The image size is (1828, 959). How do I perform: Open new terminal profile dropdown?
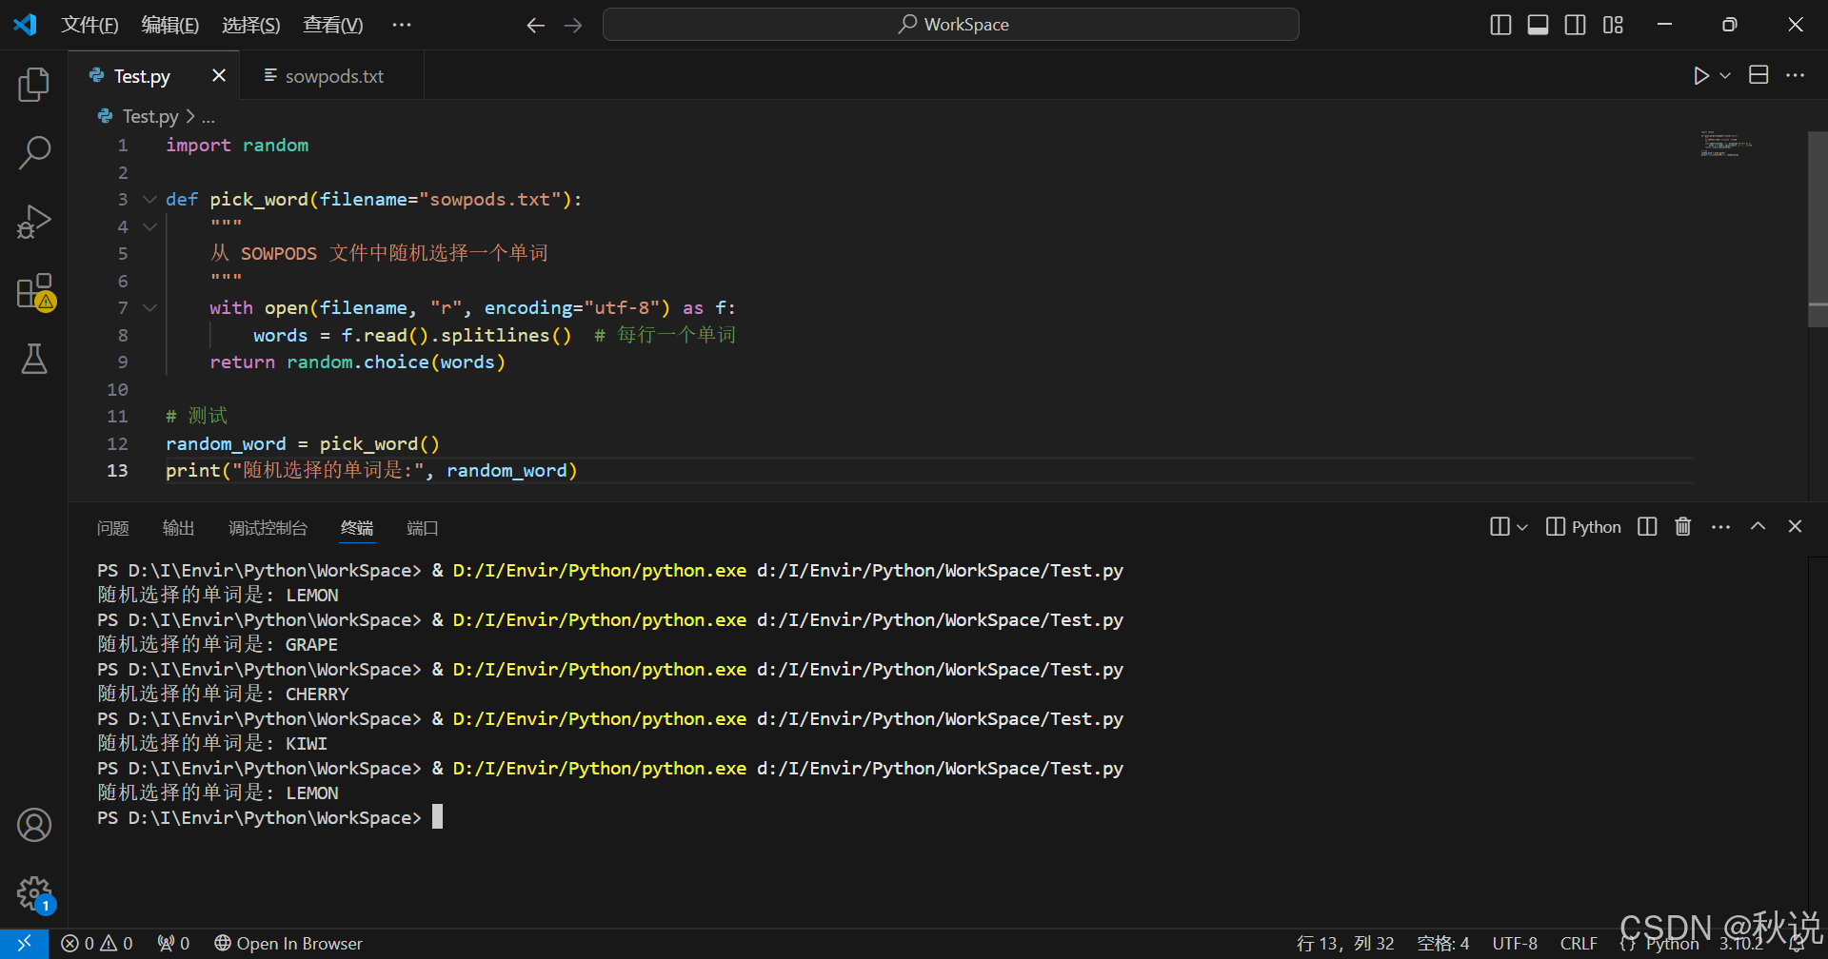click(1521, 527)
